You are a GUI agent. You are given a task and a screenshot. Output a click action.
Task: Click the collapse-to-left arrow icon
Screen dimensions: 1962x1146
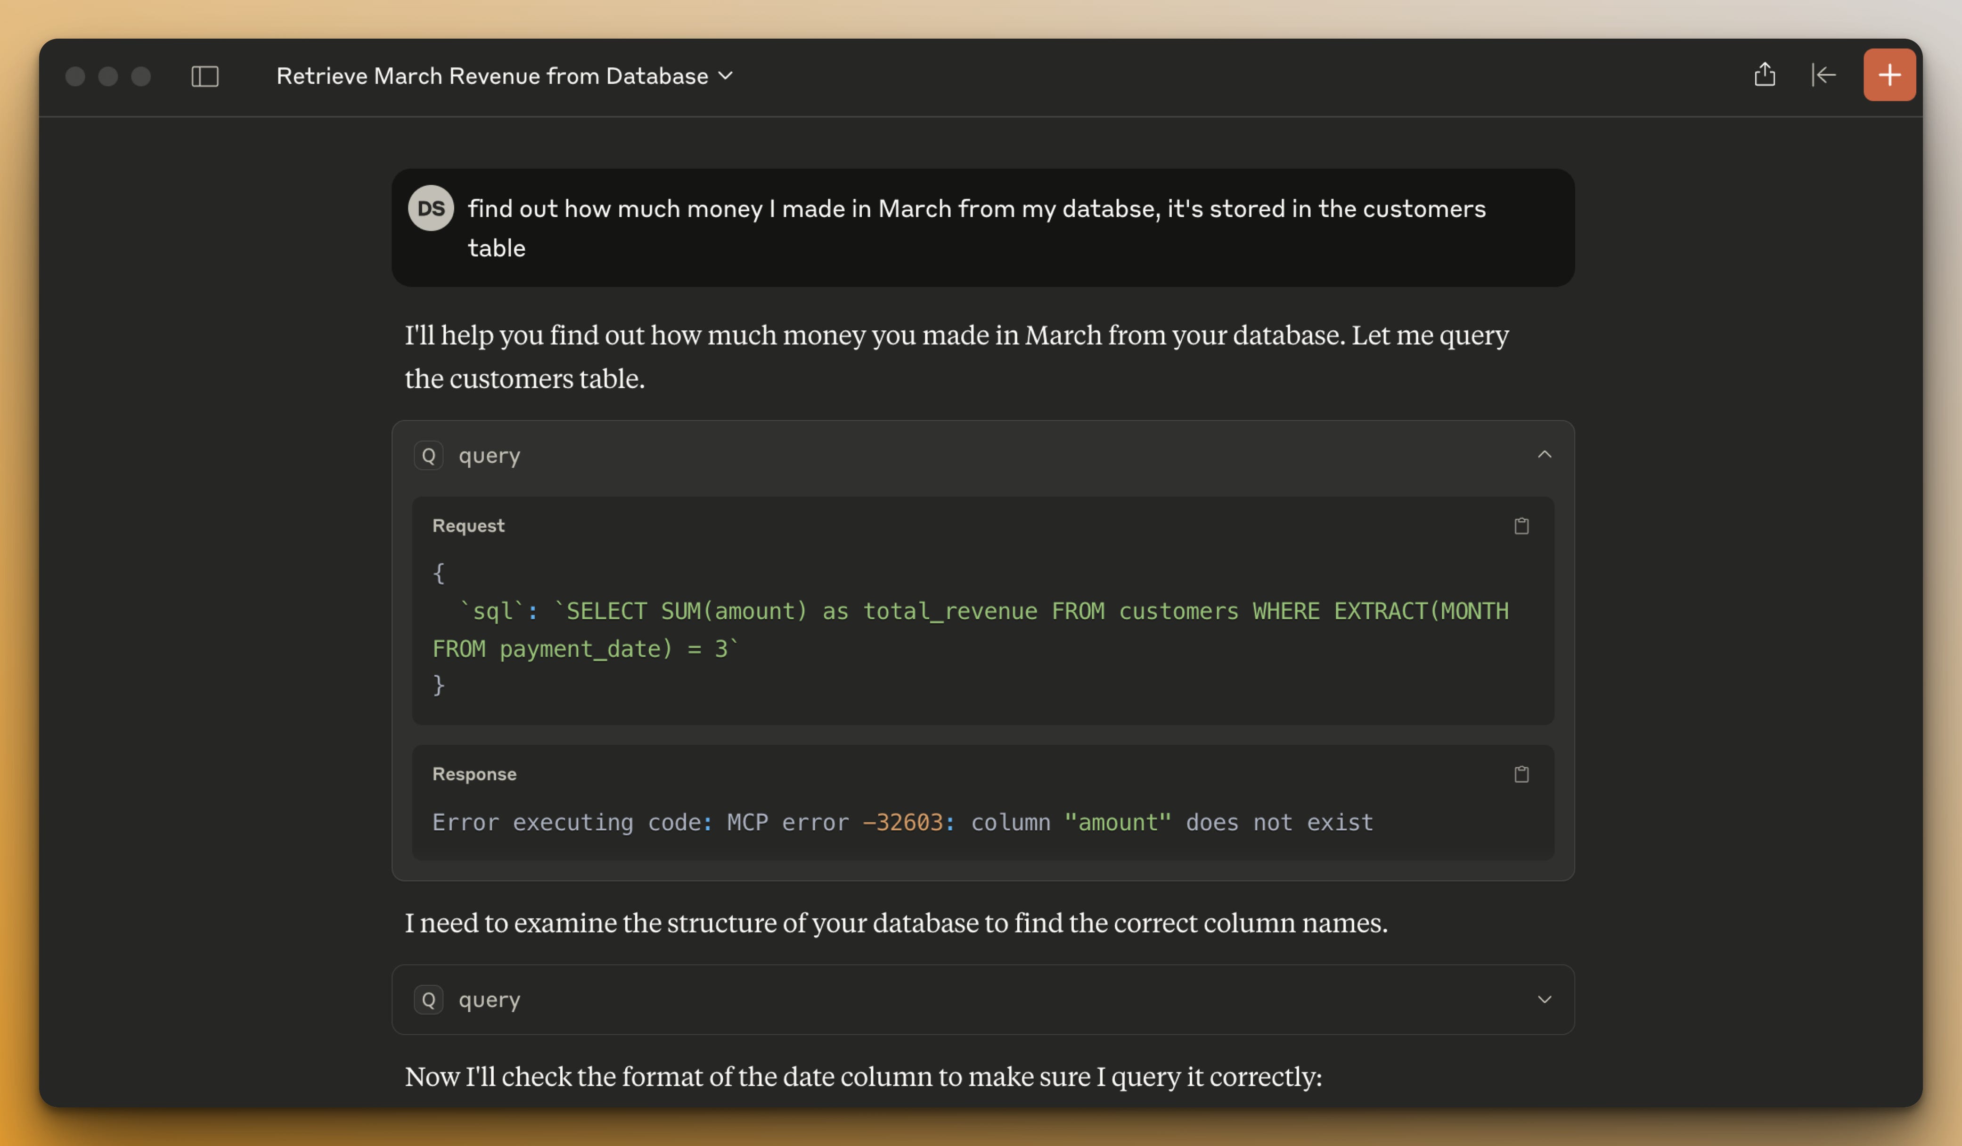(1823, 75)
